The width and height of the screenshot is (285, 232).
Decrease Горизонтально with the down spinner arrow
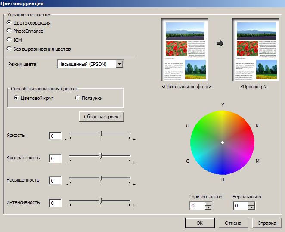(208, 208)
